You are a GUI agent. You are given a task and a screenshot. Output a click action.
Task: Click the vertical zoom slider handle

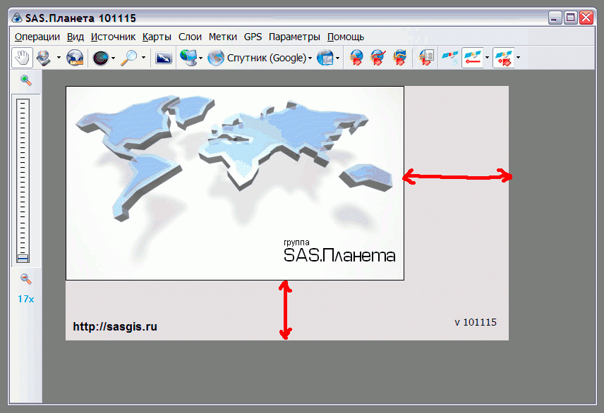coord(23,258)
